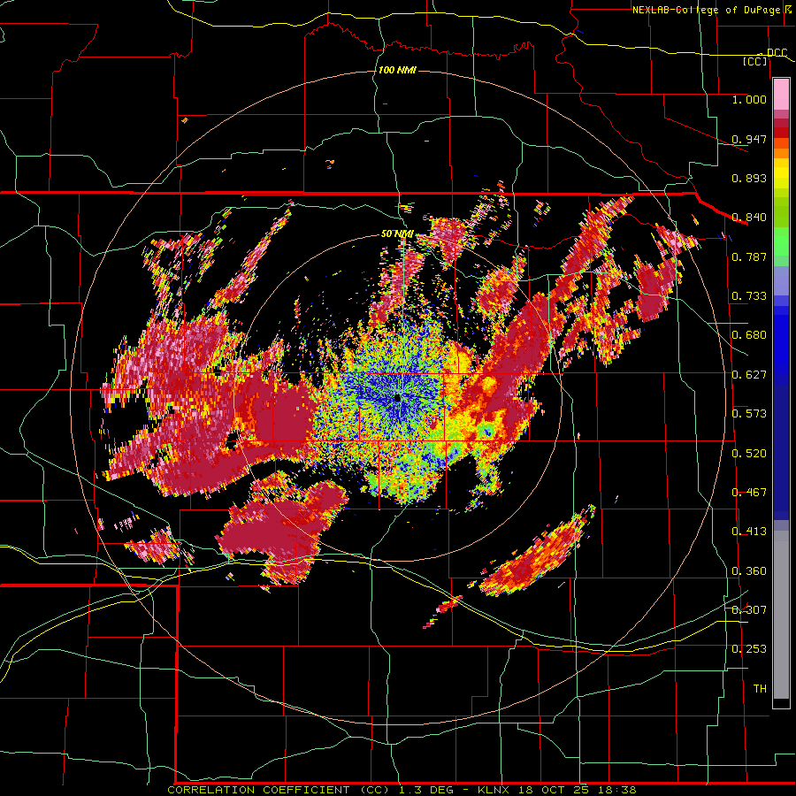Click the 0.840 color scale label
Screen dimensions: 796x796
(749, 218)
